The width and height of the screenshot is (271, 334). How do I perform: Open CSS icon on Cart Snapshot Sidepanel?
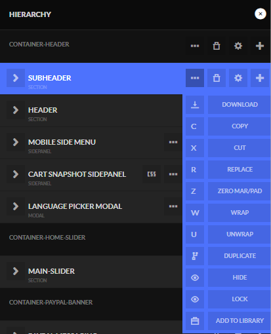pos(152,174)
